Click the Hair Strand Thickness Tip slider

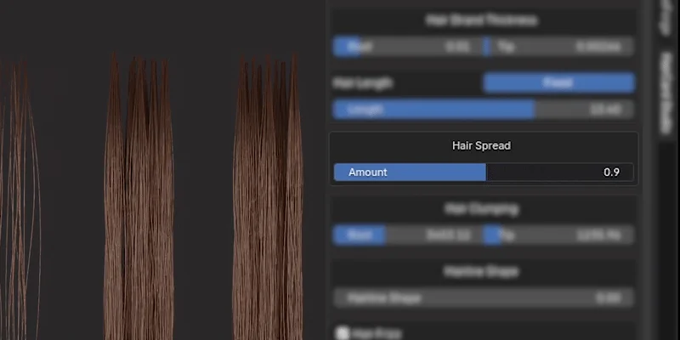(x=561, y=47)
